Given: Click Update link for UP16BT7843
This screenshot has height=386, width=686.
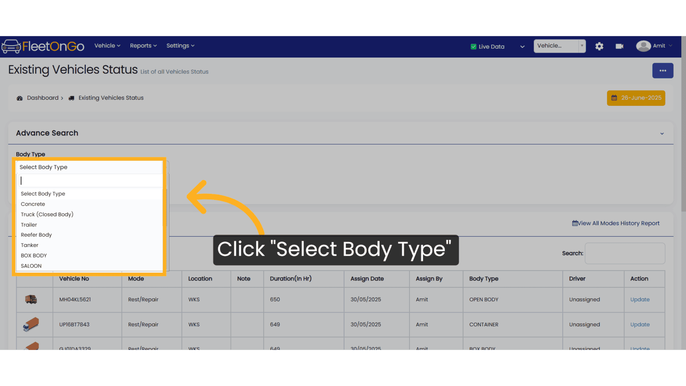Looking at the screenshot, I should [x=640, y=325].
